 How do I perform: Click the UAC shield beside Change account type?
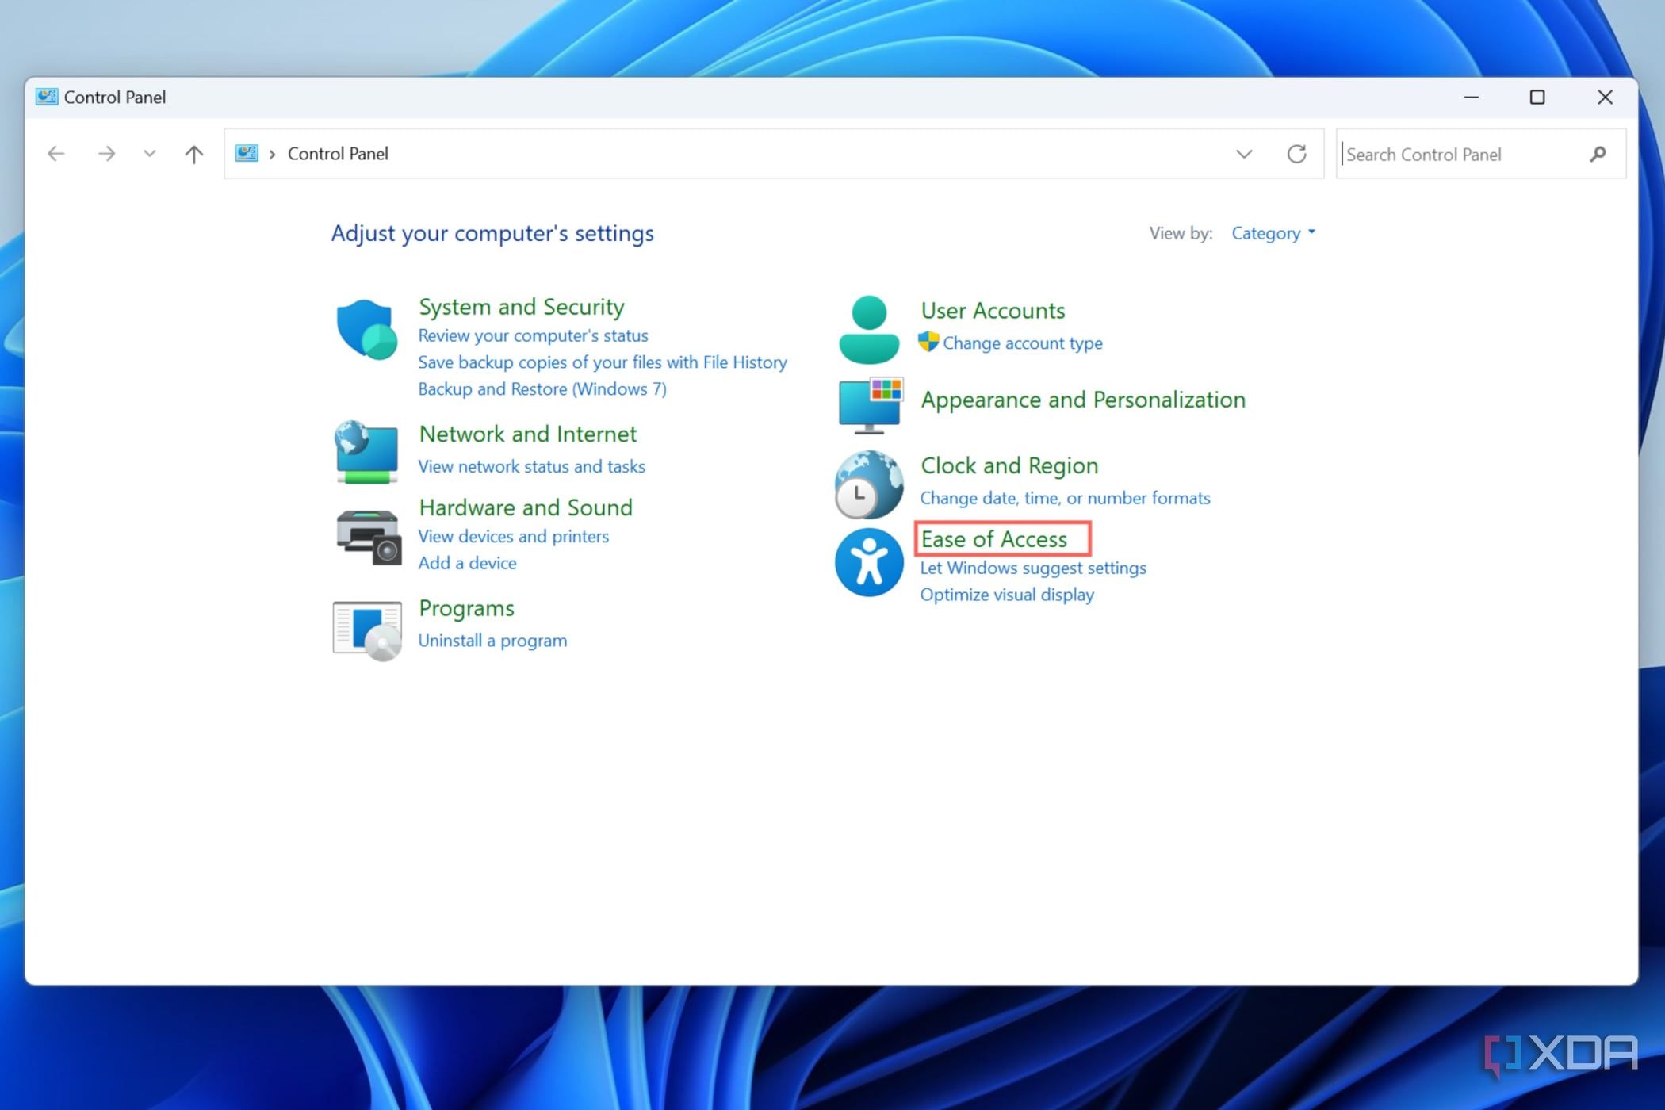click(x=928, y=343)
